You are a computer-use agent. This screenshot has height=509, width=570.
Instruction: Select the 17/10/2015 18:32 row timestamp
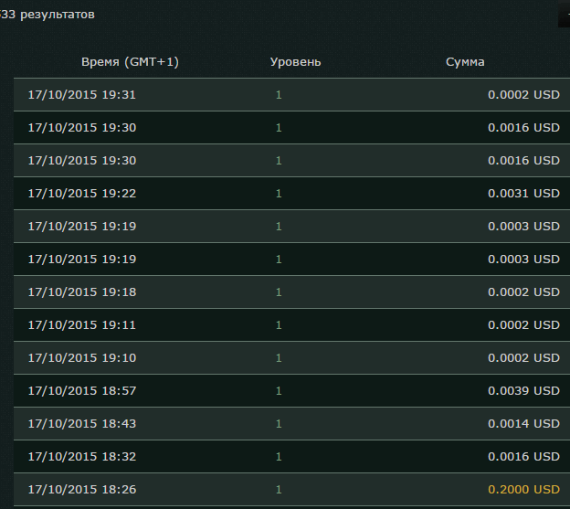(82, 457)
